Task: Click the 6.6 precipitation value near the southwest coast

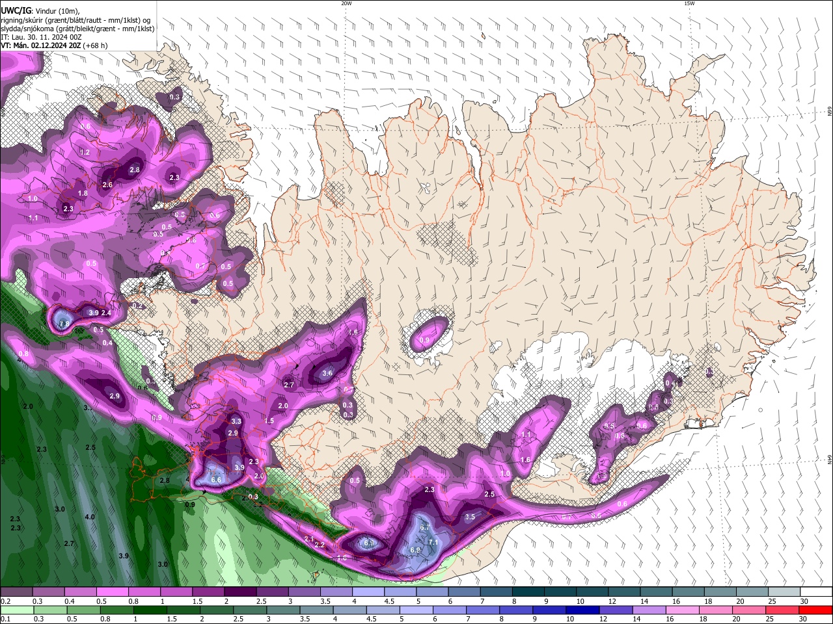Action: [x=217, y=480]
